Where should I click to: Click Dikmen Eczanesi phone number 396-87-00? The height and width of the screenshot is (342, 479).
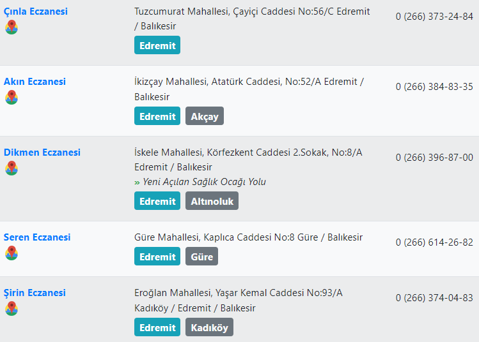[434, 158]
